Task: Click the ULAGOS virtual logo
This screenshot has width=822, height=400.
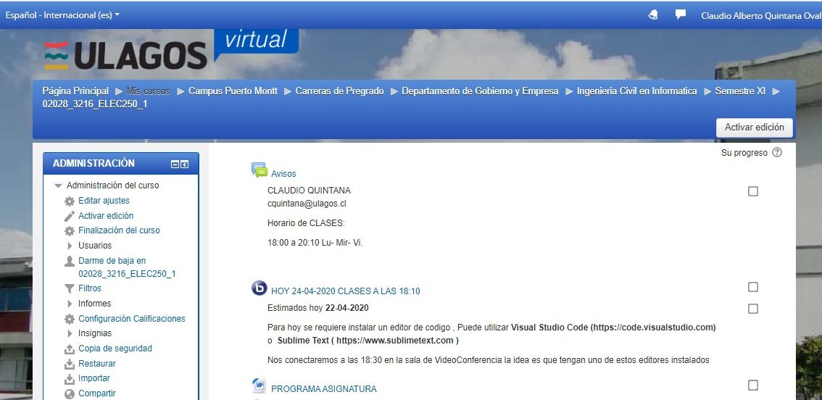Action: pos(171,50)
